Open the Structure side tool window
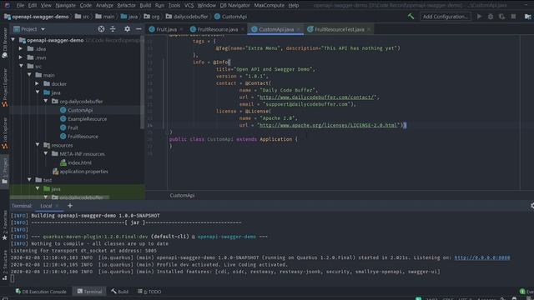Image resolution: width=534 pixels, height=300 pixels. [5, 265]
